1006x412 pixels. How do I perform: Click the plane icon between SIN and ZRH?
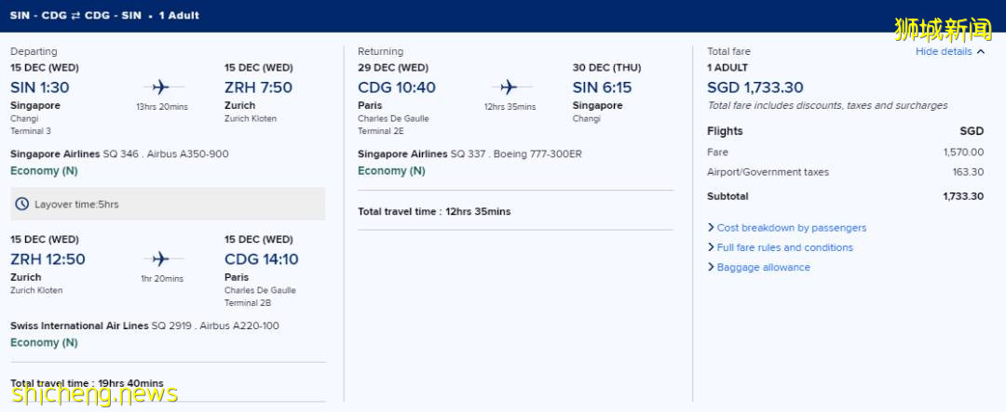(160, 87)
